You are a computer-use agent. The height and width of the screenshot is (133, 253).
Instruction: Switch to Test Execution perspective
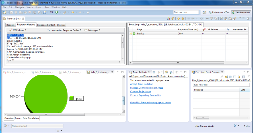pos(241,12)
